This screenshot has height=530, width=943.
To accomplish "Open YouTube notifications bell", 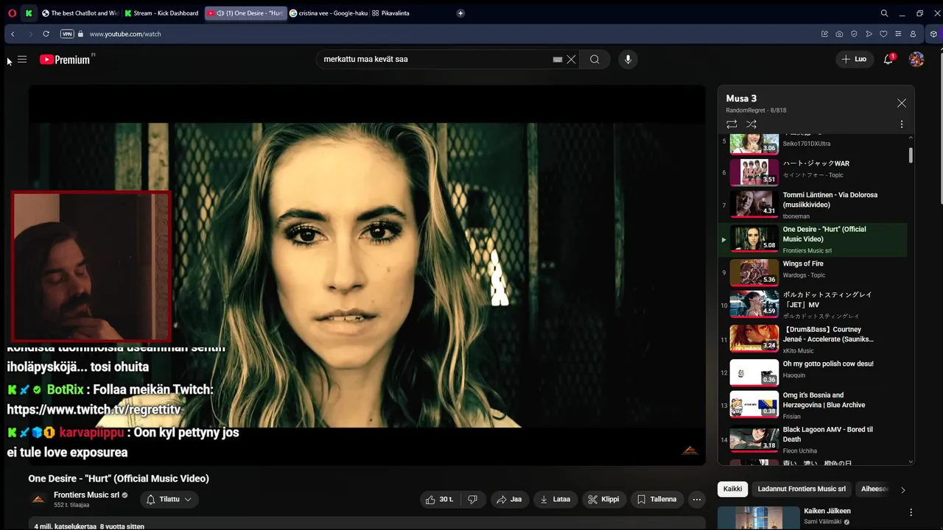I will (x=888, y=60).
